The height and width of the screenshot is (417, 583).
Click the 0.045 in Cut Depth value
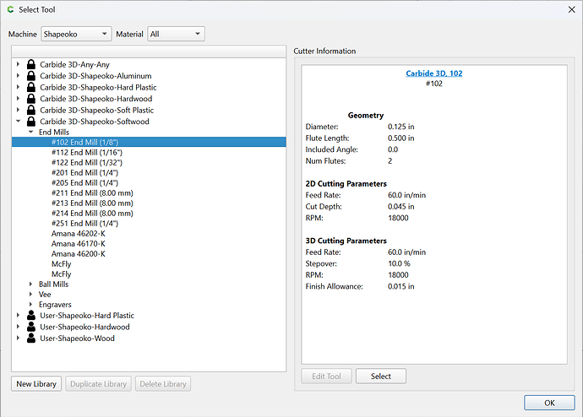point(400,207)
